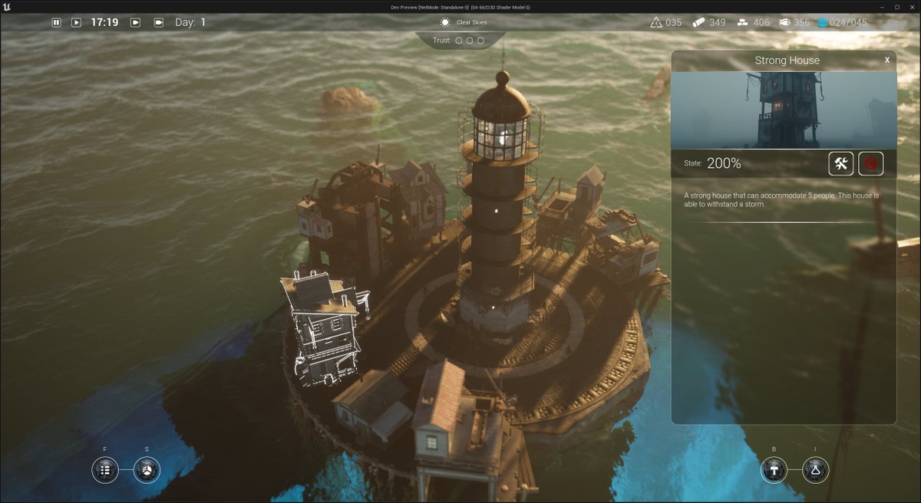Click the blue population counter icon
This screenshot has height=503, width=921.
tap(823, 22)
